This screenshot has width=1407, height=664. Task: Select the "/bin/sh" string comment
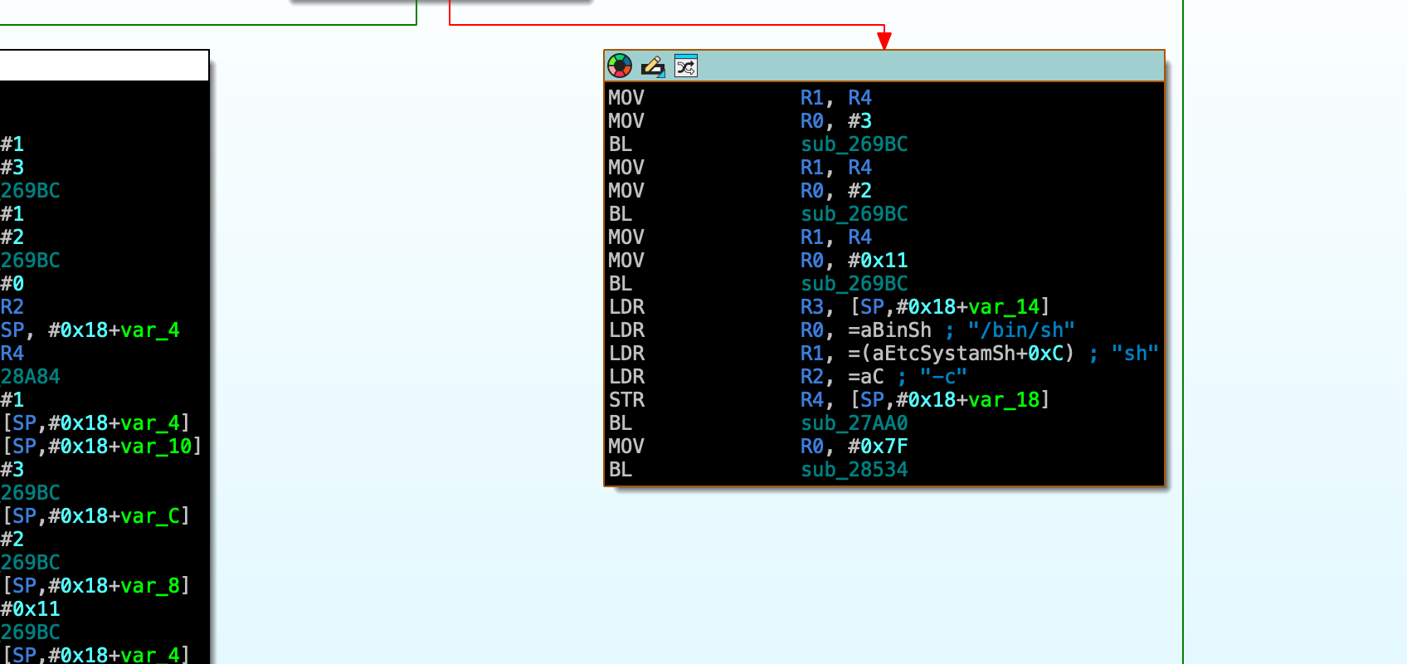tap(1021, 330)
